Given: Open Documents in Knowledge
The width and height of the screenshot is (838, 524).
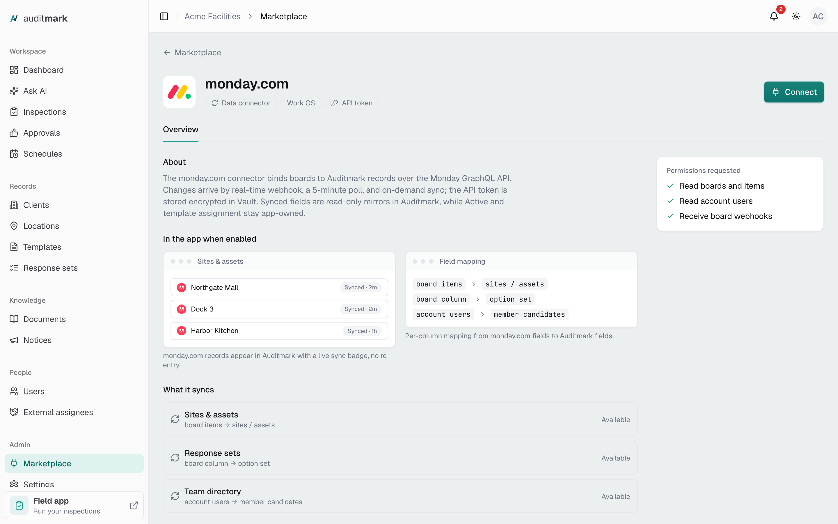Looking at the screenshot, I should (x=74, y=319).
